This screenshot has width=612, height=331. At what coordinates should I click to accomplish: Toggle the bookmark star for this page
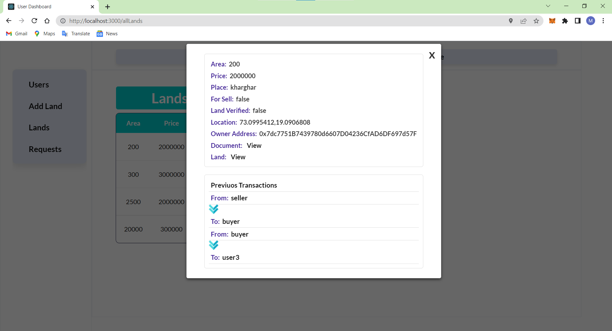pyautogui.click(x=536, y=21)
